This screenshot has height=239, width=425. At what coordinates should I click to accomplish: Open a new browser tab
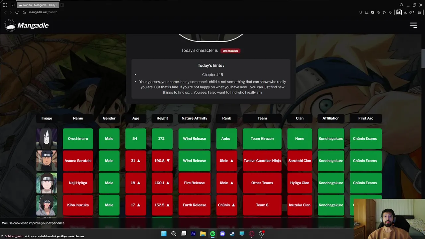pyautogui.click(x=62, y=5)
